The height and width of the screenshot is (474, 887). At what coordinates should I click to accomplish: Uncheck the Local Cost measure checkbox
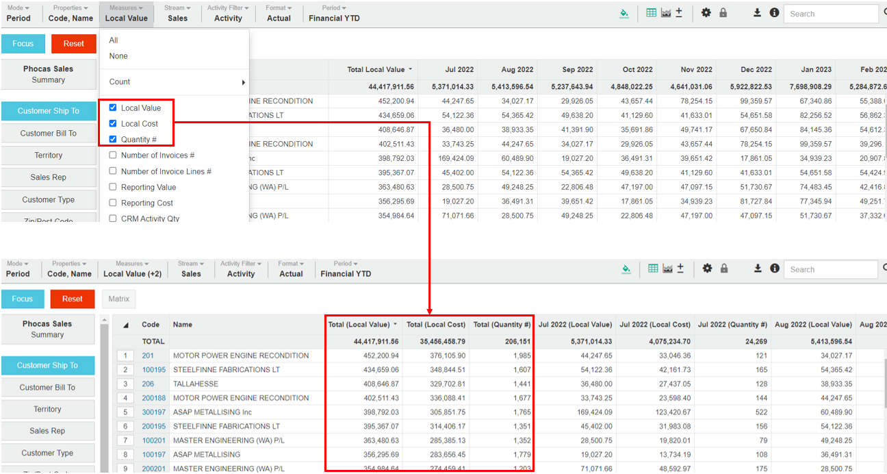coord(113,123)
